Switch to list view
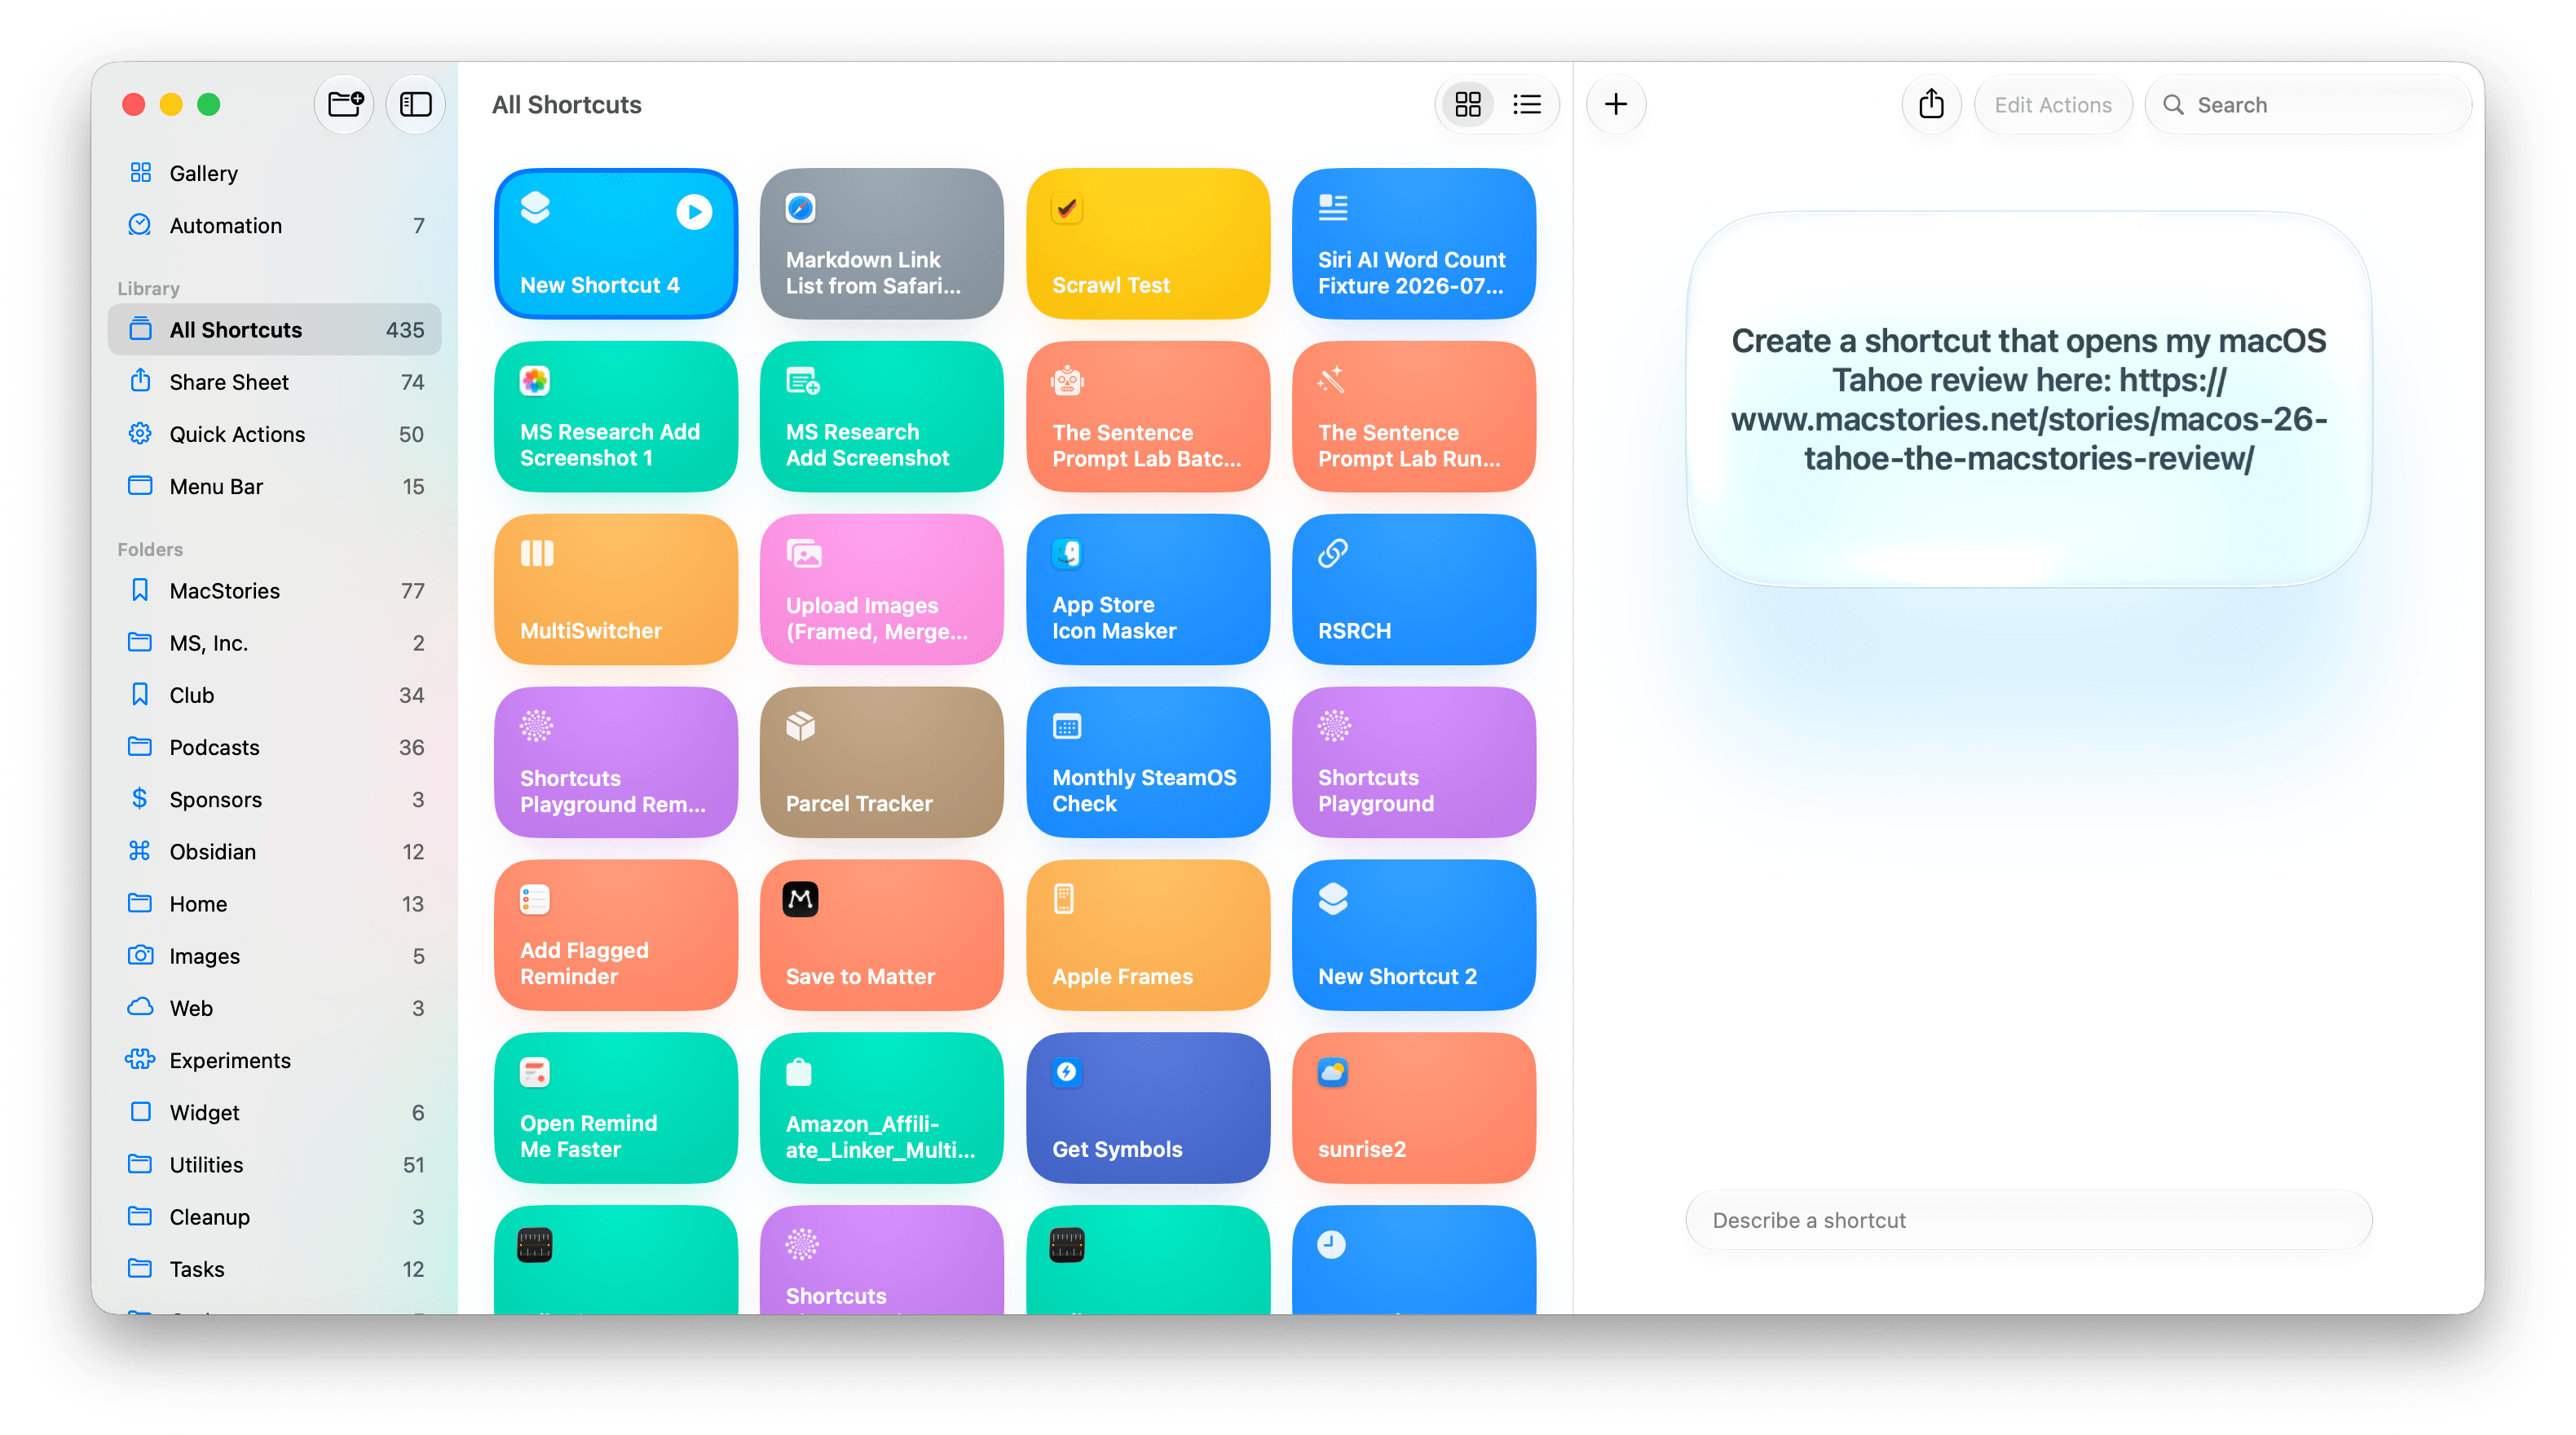 click(1526, 104)
